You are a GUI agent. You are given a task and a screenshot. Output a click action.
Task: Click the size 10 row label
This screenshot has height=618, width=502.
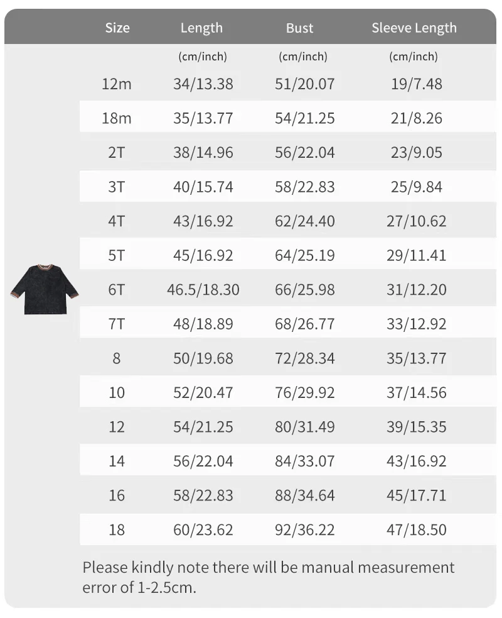(117, 392)
